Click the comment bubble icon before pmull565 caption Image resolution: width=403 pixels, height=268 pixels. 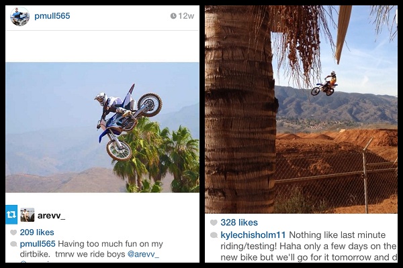coord(13,244)
